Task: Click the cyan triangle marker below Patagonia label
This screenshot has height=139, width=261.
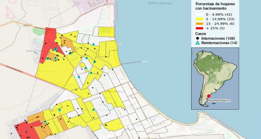Action: [x=93, y=44]
